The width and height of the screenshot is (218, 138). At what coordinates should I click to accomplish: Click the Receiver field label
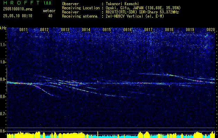point(70,12)
